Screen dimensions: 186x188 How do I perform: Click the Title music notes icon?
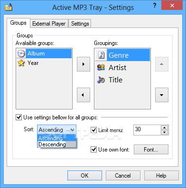pyautogui.click(x=101, y=80)
